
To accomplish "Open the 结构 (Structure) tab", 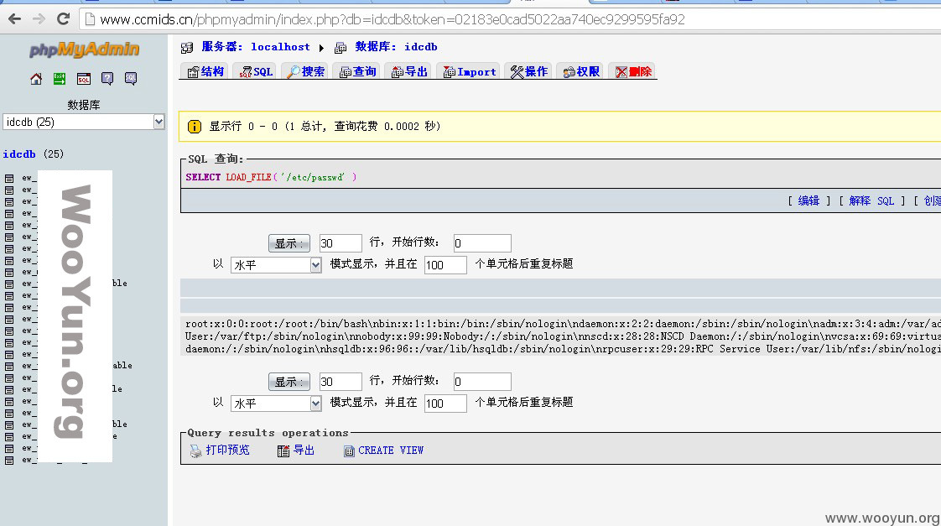I will click(x=205, y=71).
